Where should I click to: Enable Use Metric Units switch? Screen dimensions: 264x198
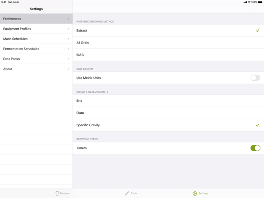255,78
